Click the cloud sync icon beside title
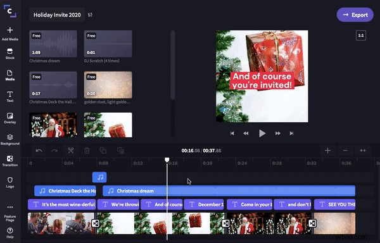 point(90,15)
